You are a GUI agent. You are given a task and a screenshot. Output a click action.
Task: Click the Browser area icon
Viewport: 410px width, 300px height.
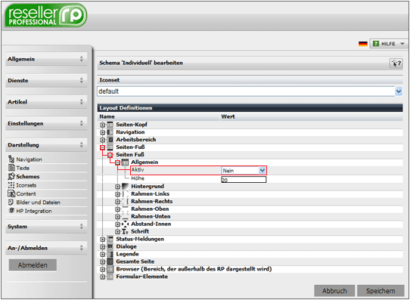(110, 269)
